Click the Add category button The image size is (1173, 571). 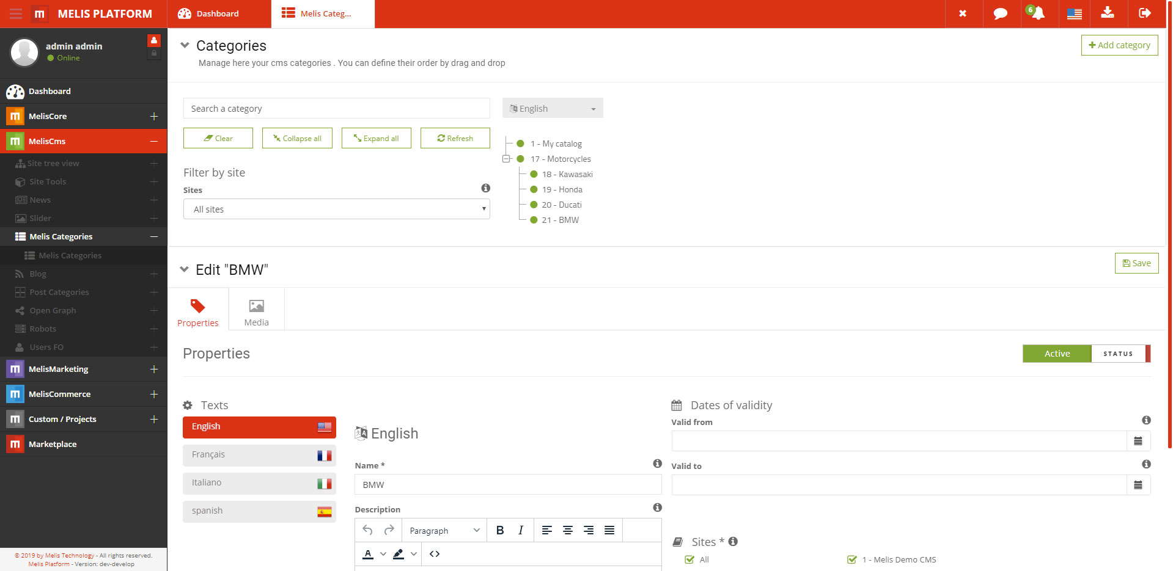1119,45
